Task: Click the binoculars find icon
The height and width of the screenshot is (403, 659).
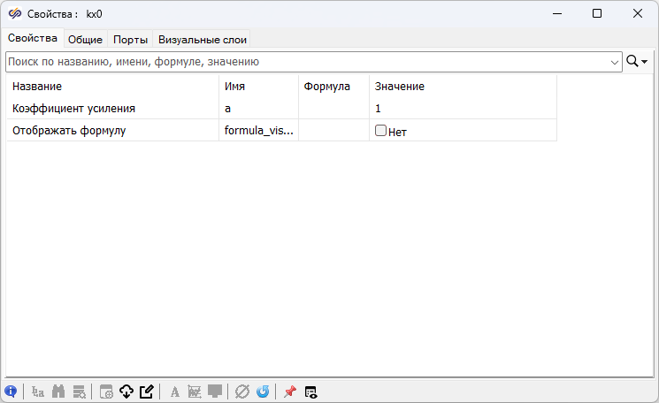Action: tap(59, 392)
